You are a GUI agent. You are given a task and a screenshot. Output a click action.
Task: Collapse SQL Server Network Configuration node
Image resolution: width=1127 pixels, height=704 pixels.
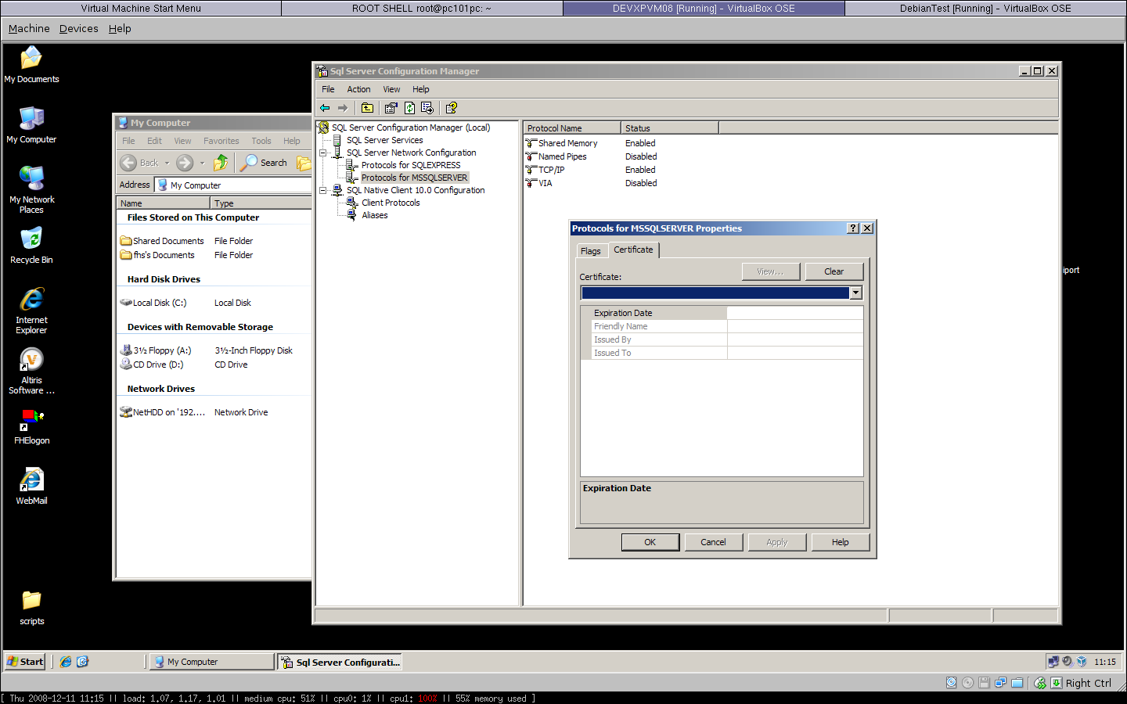pyautogui.click(x=322, y=153)
